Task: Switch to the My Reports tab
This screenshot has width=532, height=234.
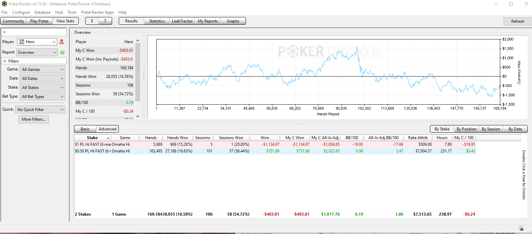Action: pyautogui.click(x=208, y=21)
